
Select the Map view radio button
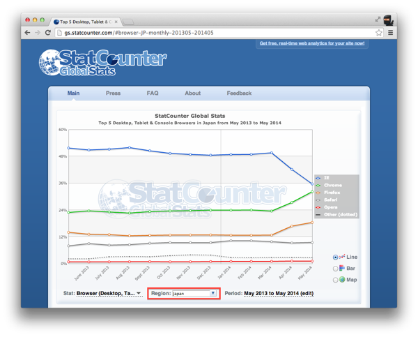(335, 280)
